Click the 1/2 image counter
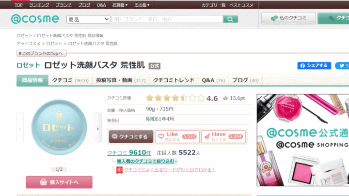 click(59, 169)
